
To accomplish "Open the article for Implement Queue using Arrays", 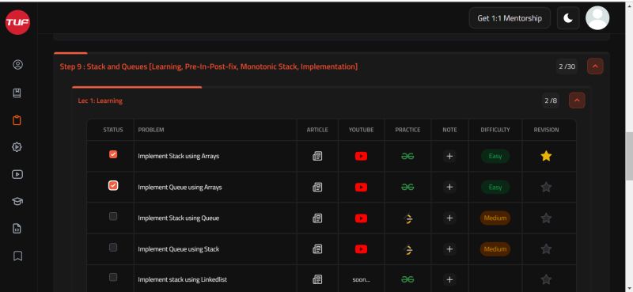I will click(317, 187).
